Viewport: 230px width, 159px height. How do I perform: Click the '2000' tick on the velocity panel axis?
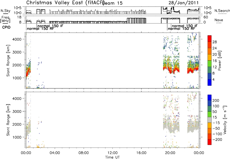tap(17, 125)
